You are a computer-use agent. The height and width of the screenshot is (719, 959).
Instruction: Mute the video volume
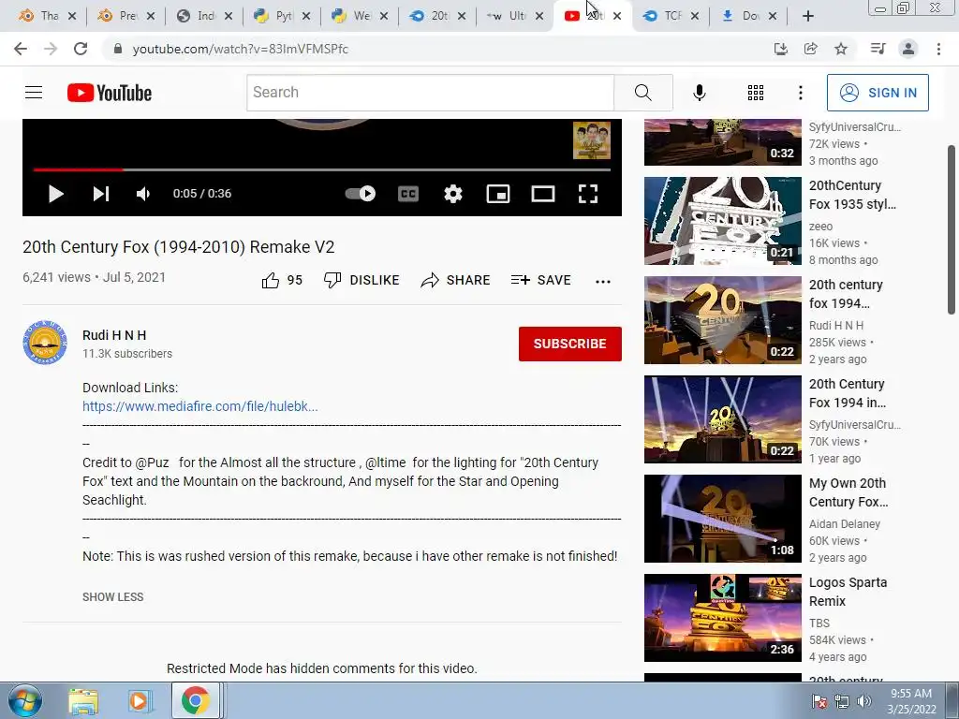pyautogui.click(x=143, y=194)
